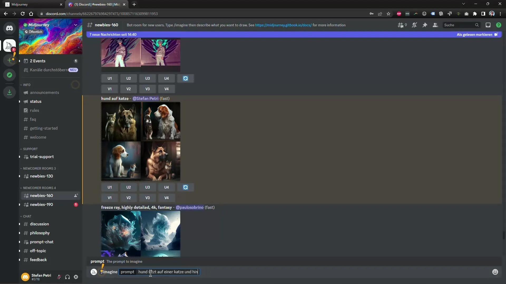This screenshot has height=284, width=506.
Task: Expand the NEWCOMER ROOMS 3 category
Action: tap(39, 168)
